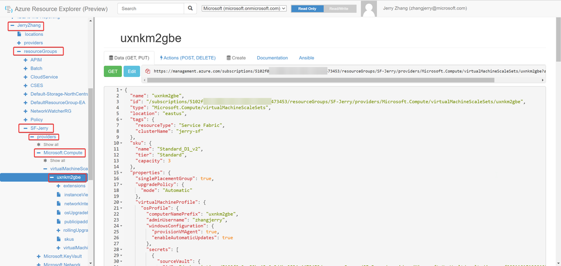Expand the APIM resource group
Screen dimensions: 561x266
point(25,60)
